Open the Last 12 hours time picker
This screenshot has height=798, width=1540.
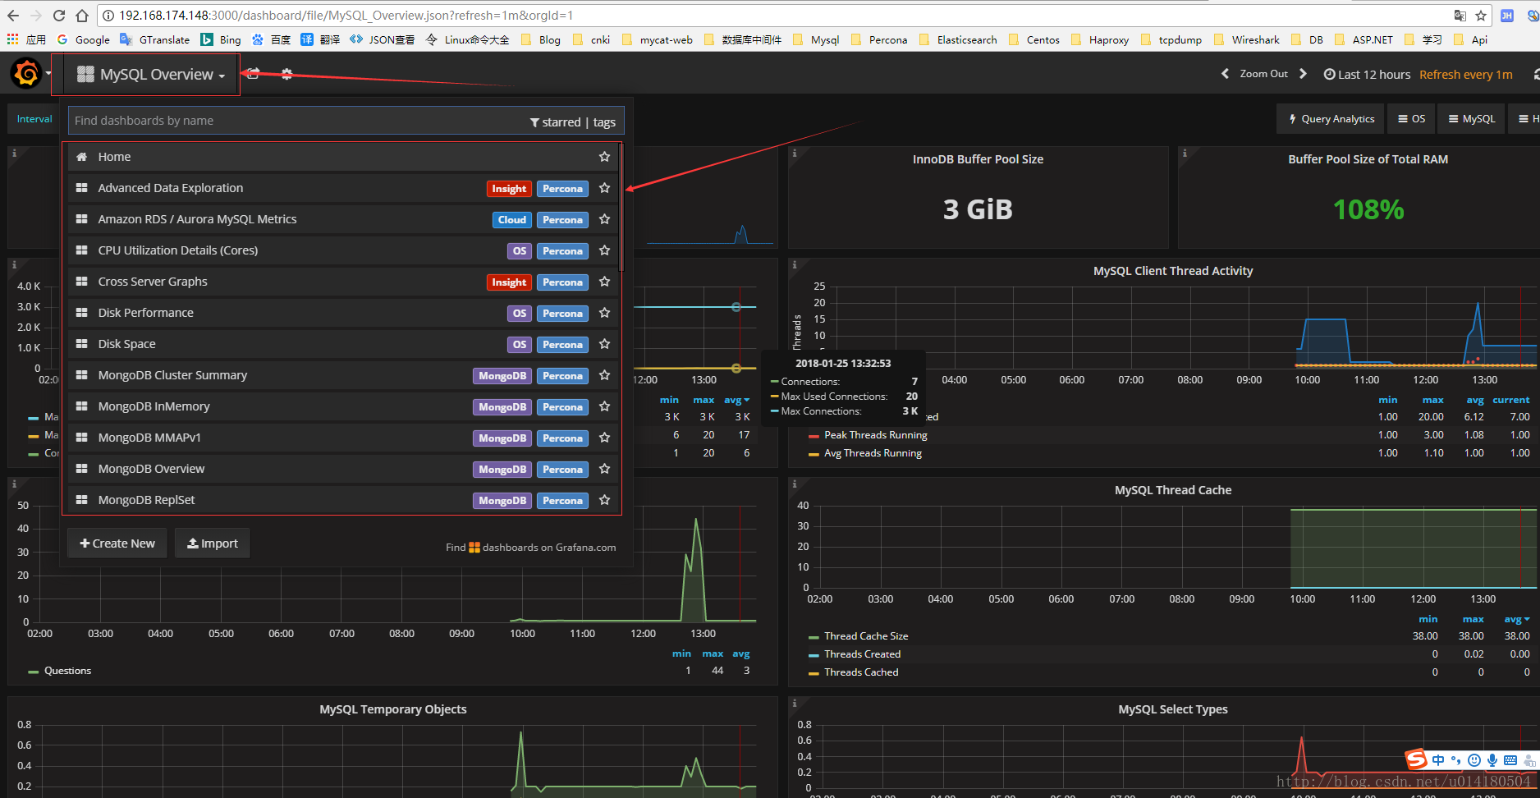click(x=1367, y=75)
